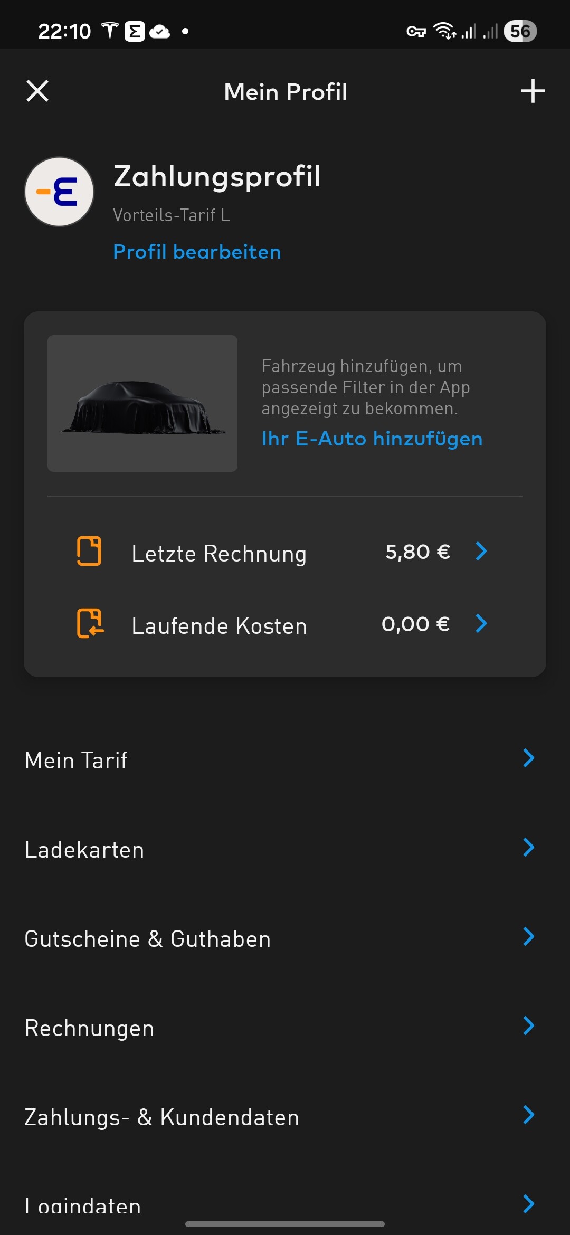Viewport: 570px width, 1235px height.
Task: Close the Mein Profil screen
Action: (x=37, y=91)
